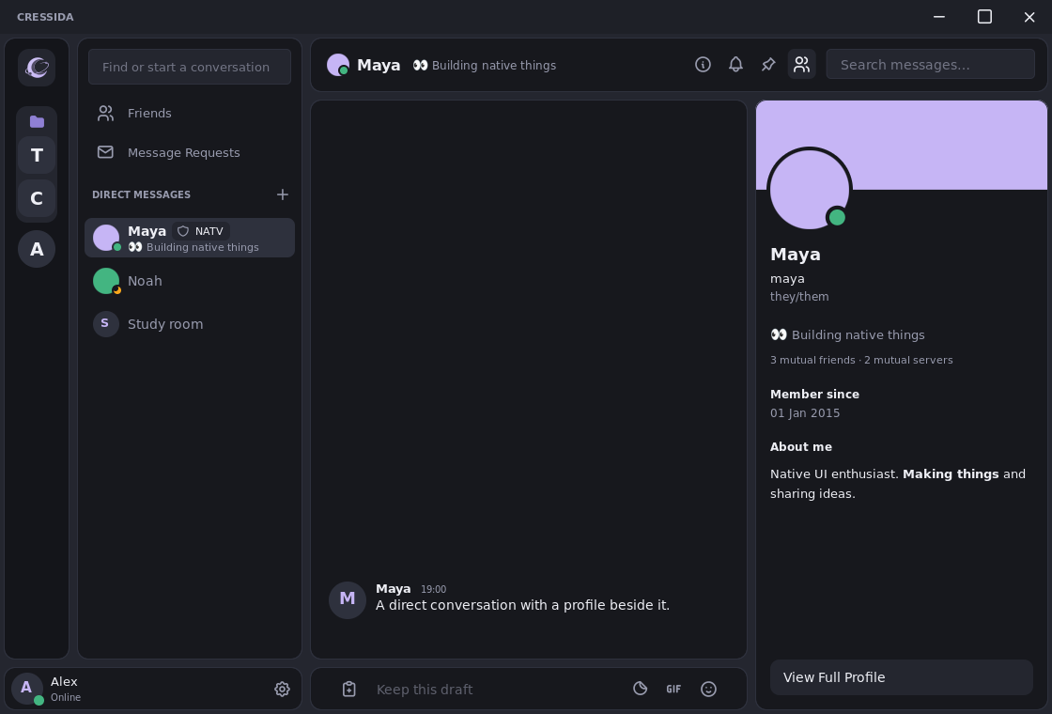
Task: Click Maya's name on the message
Action: coord(394,589)
